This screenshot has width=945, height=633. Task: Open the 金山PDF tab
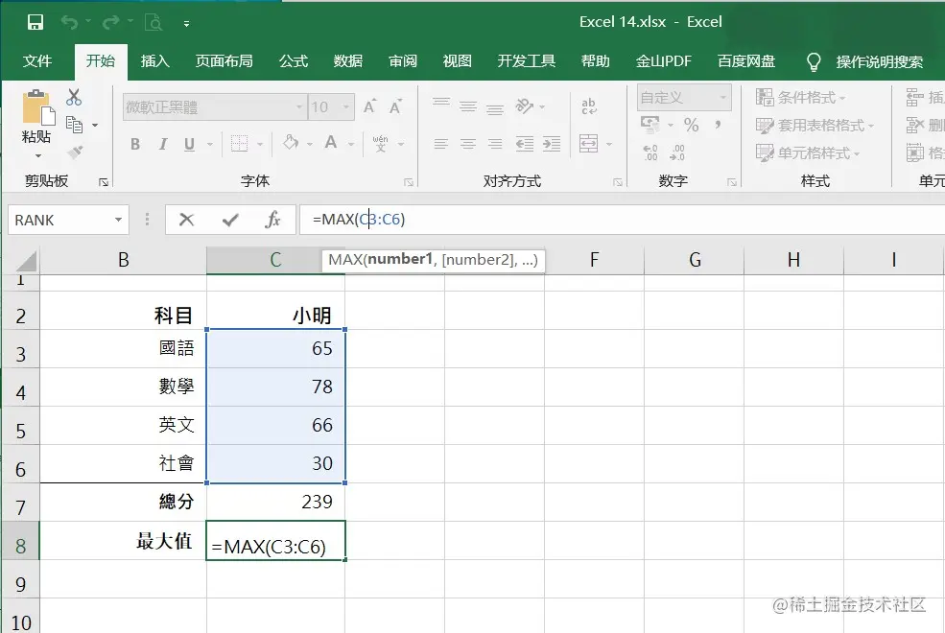click(664, 60)
